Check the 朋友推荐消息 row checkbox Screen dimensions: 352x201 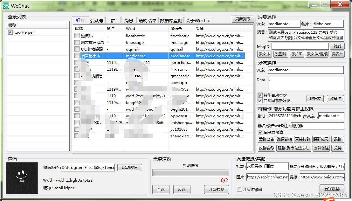tap(77, 42)
